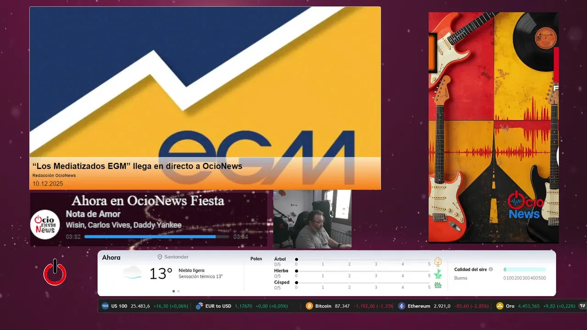The image size is (587, 330).
Task: Click the Calidad del aire label
Action: (x=471, y=269)
